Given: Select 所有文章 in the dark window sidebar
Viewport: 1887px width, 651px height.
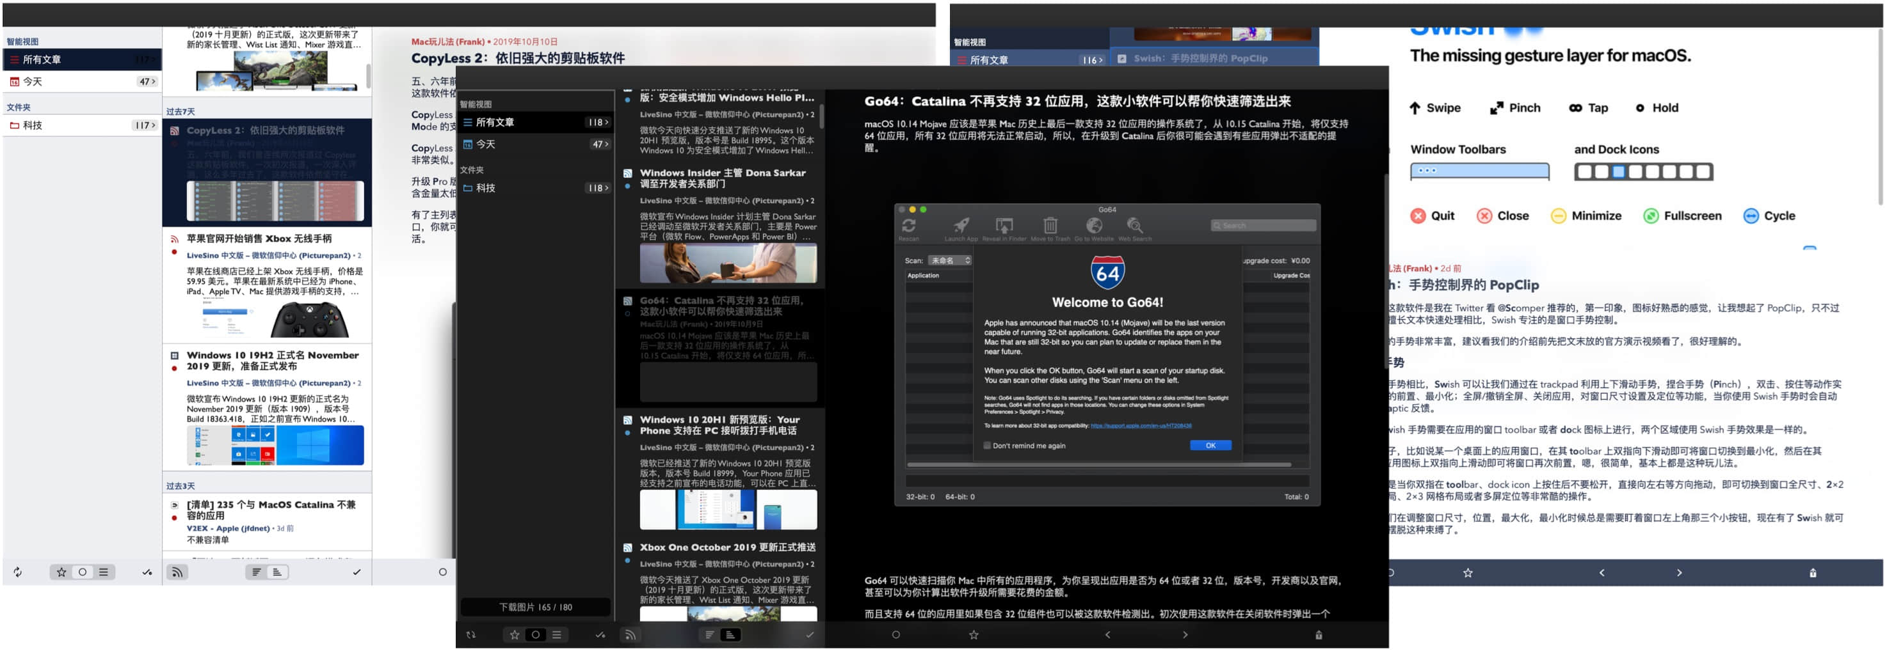Looking at the screenshot, I should coord(534,122).
